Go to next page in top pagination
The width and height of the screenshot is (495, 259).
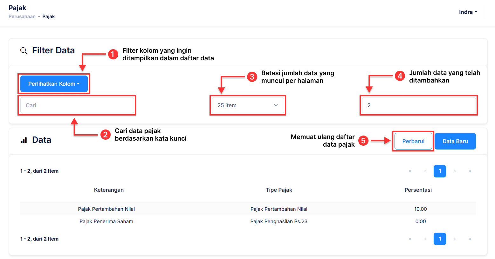(455, 171)
